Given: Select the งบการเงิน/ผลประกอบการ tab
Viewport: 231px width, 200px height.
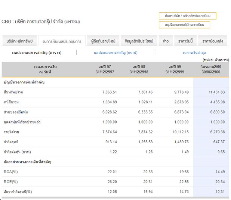Looking at the screenshot, I should tap(62, 41).
